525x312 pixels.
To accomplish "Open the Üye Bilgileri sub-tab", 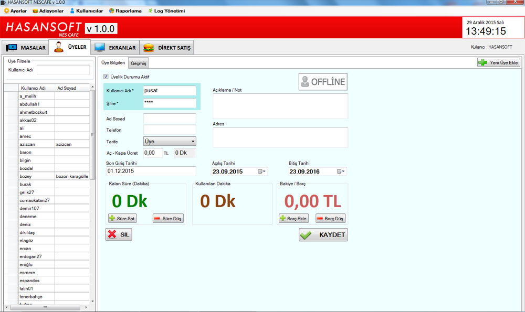I will (113, 62).
